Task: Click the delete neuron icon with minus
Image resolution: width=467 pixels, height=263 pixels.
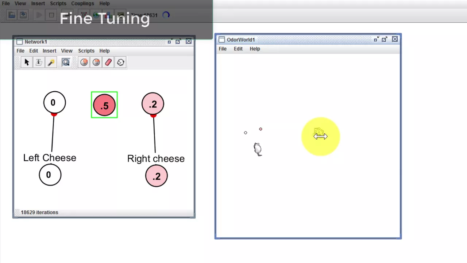Action: tap(96, 62)
